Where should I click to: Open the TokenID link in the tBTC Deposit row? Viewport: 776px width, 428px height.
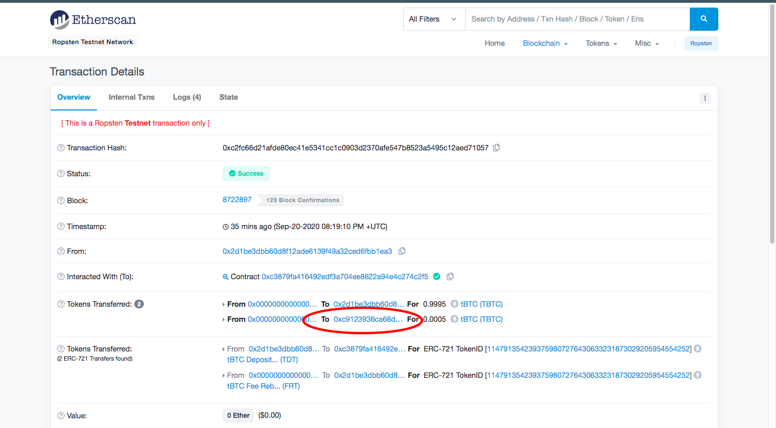click(x=588, y=349)
